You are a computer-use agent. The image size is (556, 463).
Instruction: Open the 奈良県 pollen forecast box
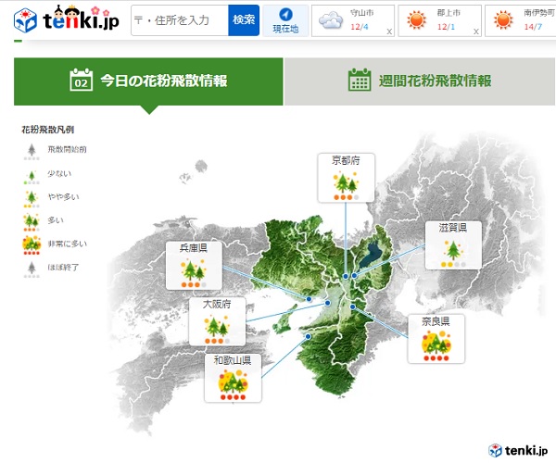(436, 339)
